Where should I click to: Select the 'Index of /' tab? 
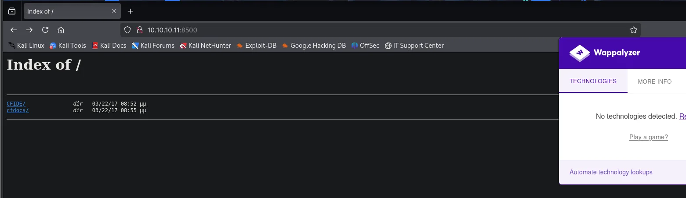(72, 11)
